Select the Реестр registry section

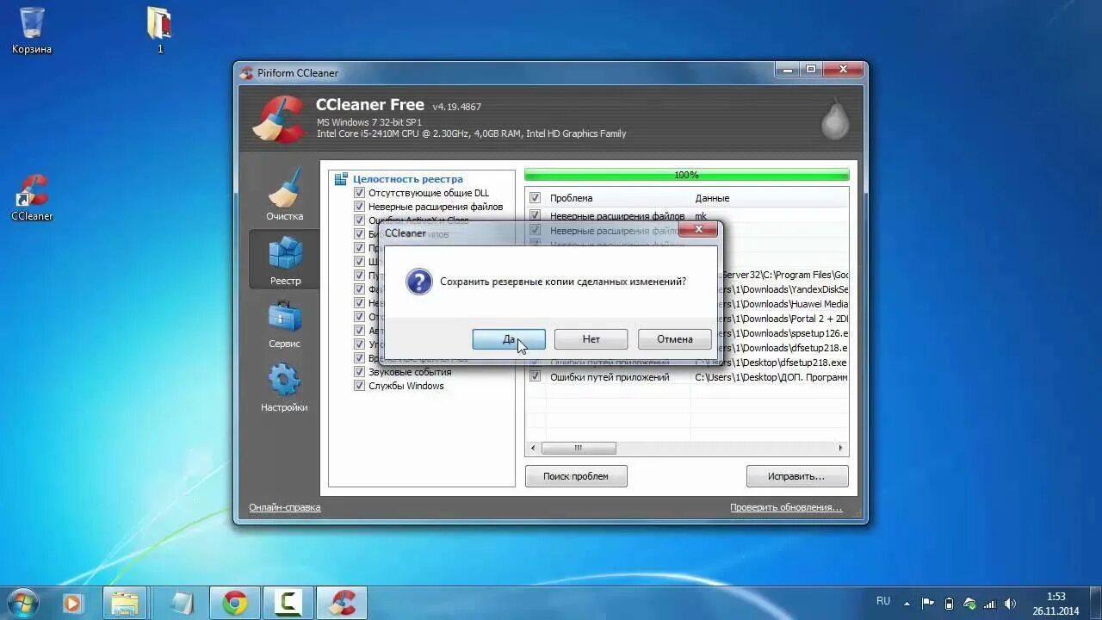[284, 258]
